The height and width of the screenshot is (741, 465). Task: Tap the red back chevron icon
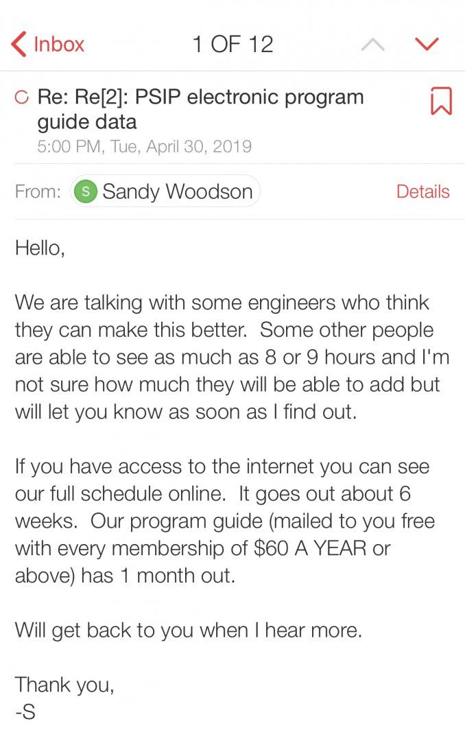coord(19,45)
